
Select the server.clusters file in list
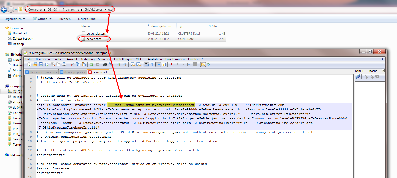[x=96, y=33]
